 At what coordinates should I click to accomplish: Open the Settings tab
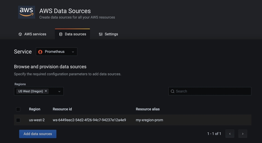(108, 34)
